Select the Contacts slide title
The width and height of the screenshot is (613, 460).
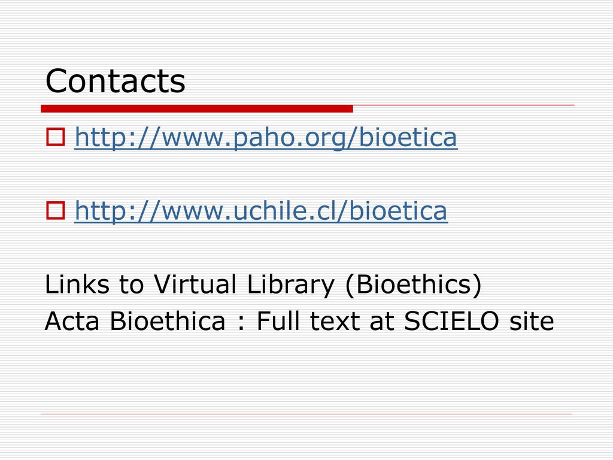click(116, 81)
